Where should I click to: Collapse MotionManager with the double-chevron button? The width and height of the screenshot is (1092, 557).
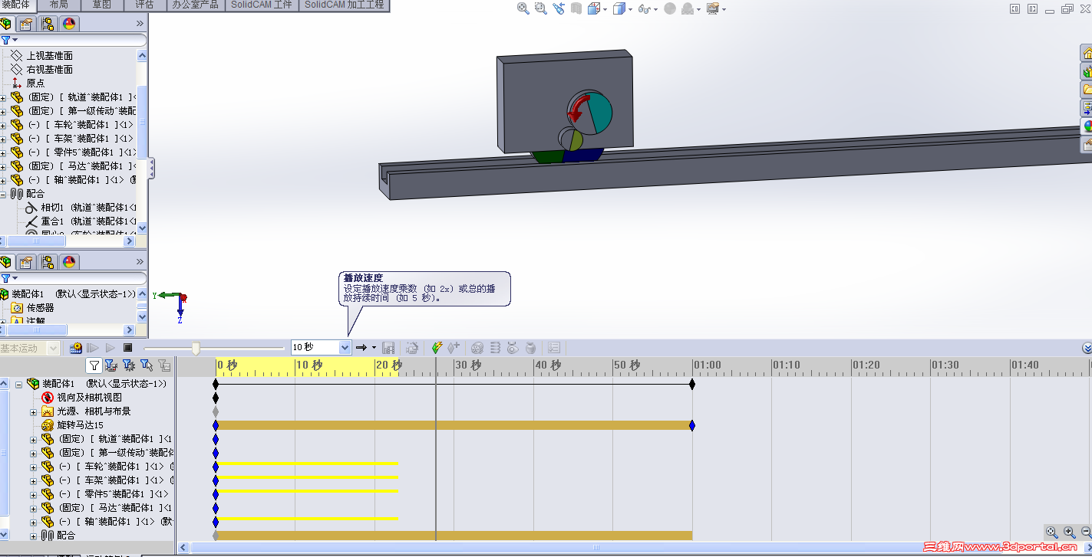coord(1086,348)
